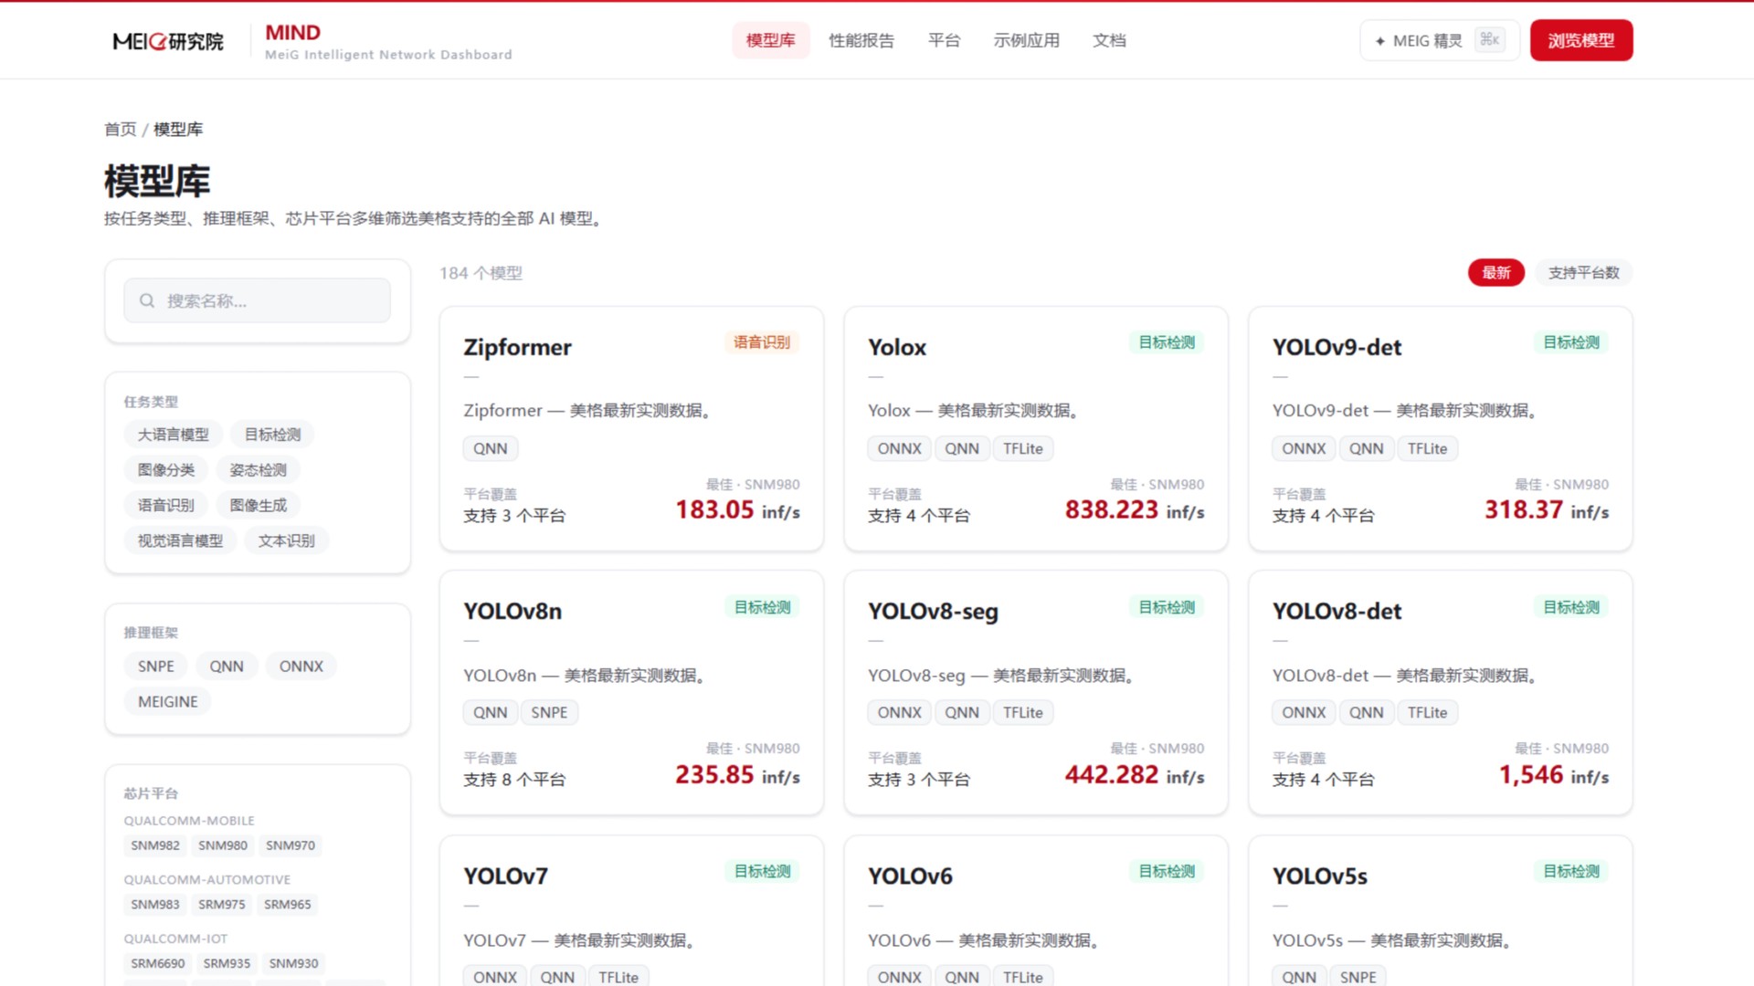Click the ONNX tag on YOLOv8-seg card
The width and height of the screenshot is (1754, 986).
coord(900,712)
